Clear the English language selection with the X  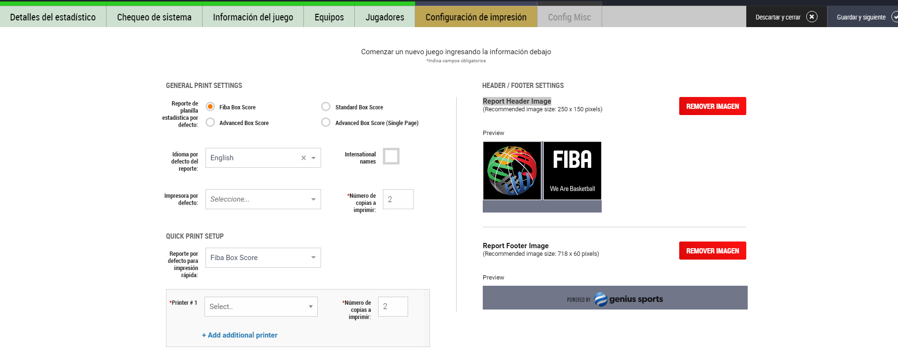tap(303, 158)
